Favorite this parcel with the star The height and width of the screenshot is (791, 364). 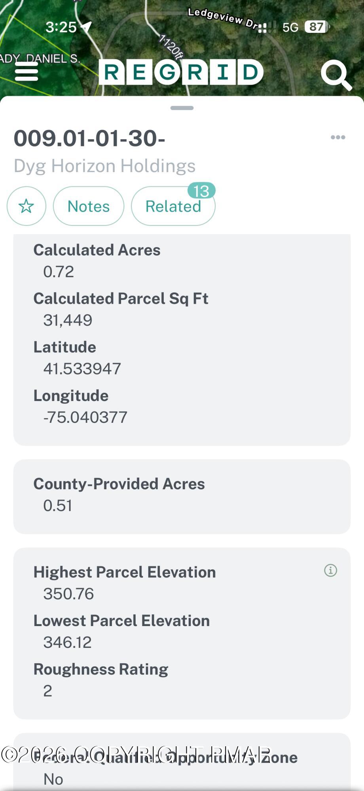(x=27, y=206)
